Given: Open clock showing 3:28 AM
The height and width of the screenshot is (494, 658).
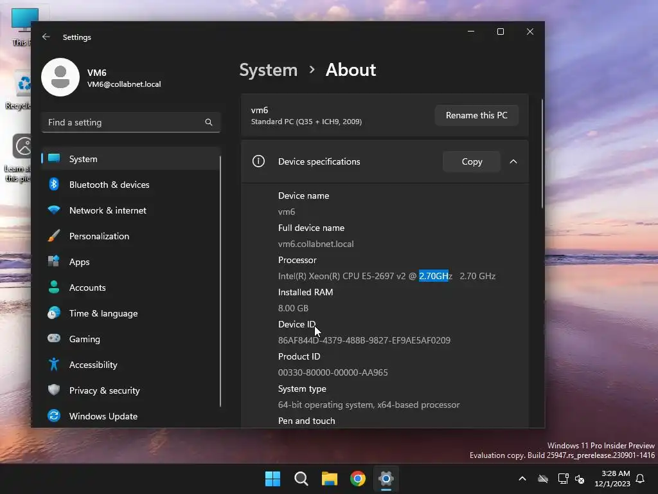Looking at the screenshot, I should click(x=612, y=479).
